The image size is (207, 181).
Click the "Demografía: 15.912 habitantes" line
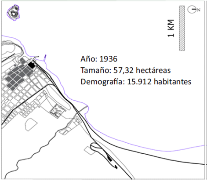point(136,82)
